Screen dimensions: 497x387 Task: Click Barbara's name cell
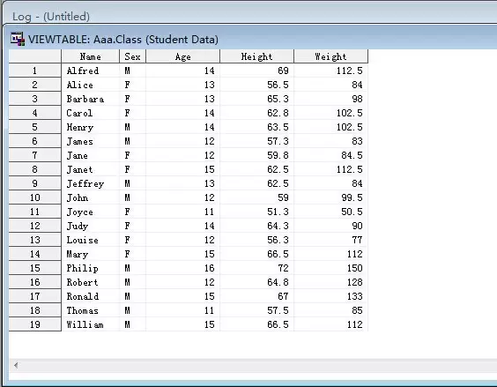click(91, 99)
